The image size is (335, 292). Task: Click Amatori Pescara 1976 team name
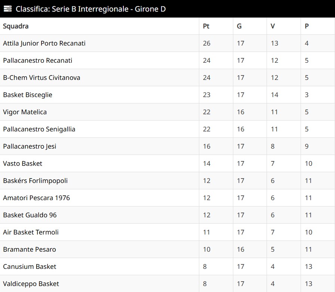(36, 198)
